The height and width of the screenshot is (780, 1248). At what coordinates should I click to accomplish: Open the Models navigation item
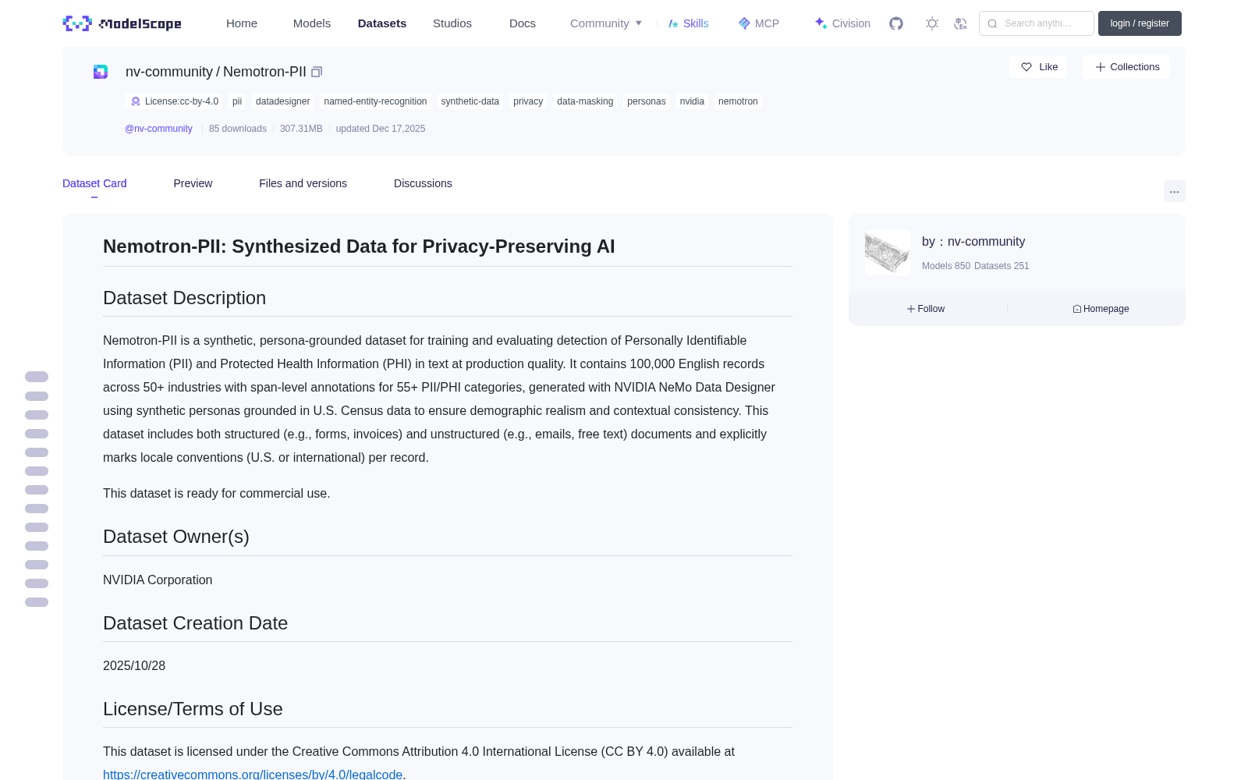point(312,23)
